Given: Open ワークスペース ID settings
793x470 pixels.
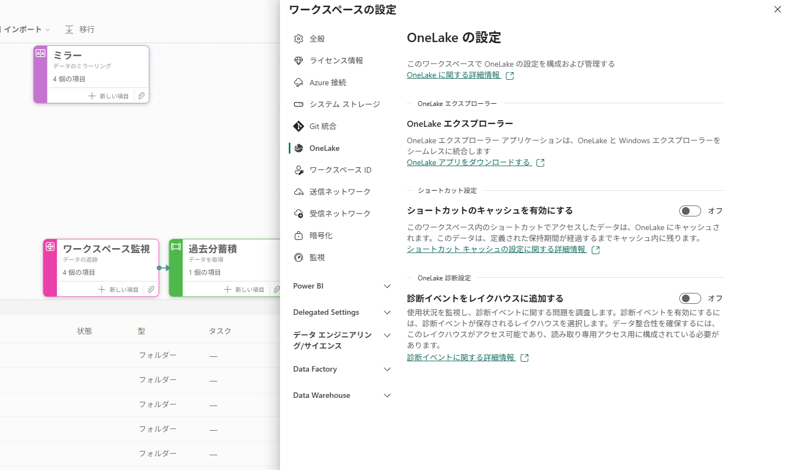Looking at the screenshot, I should click(342, 170).
